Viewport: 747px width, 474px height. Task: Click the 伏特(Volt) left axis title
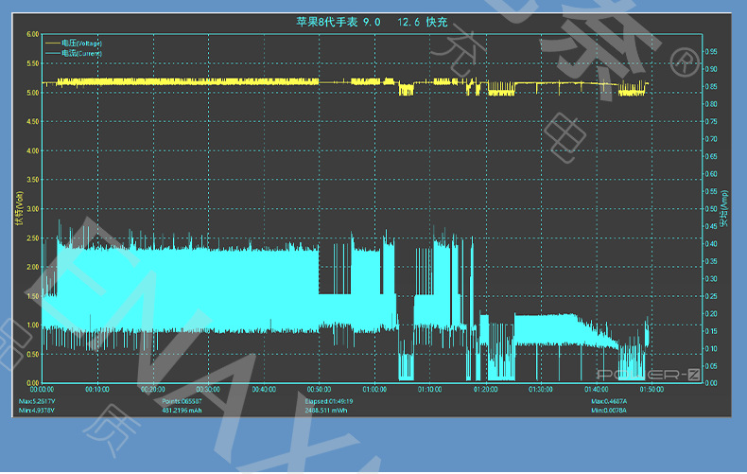[20, 208]
